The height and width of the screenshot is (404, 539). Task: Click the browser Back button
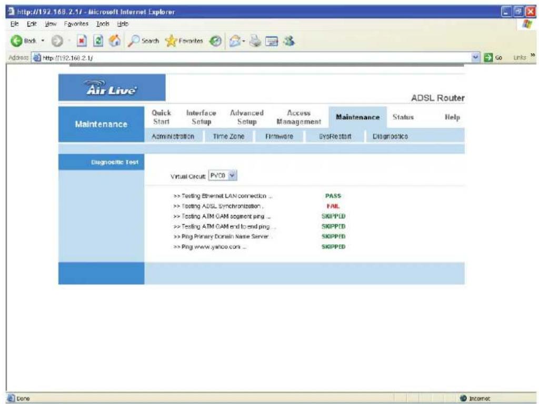coord(23,41)
